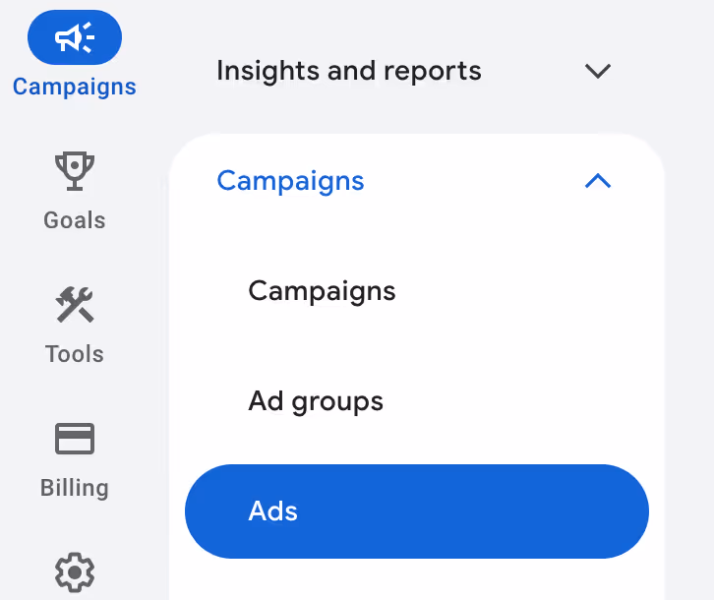
Task: Click the Campaigns megaphone icon
Action: tap(75, 37)
